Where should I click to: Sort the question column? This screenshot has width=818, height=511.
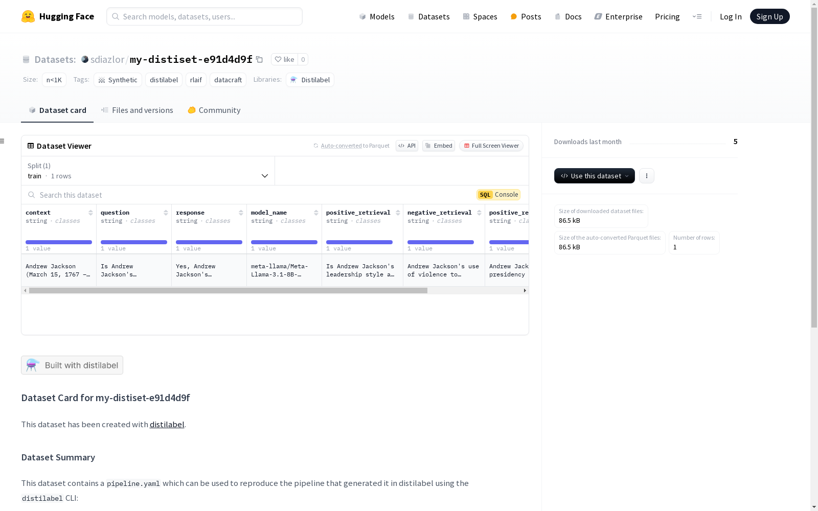click(x=166, y=213)
